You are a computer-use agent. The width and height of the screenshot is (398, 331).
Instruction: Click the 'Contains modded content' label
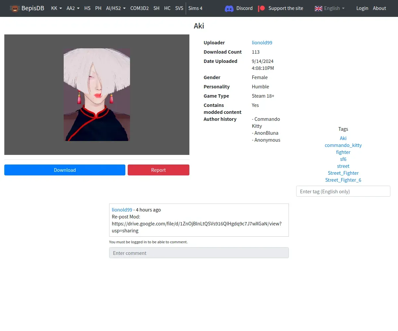click(223, 109)
